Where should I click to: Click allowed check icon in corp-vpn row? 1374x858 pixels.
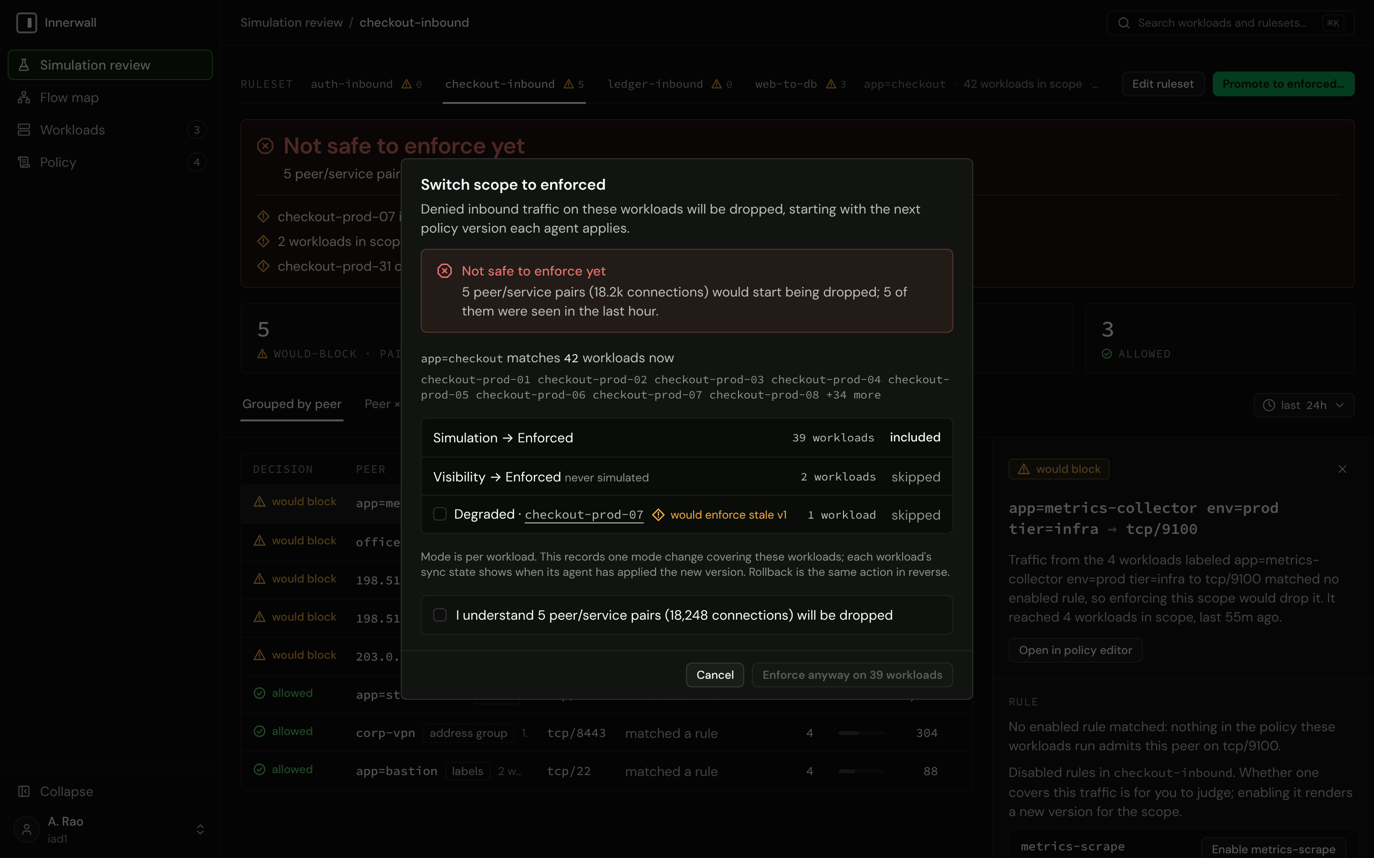coord(260,732)
